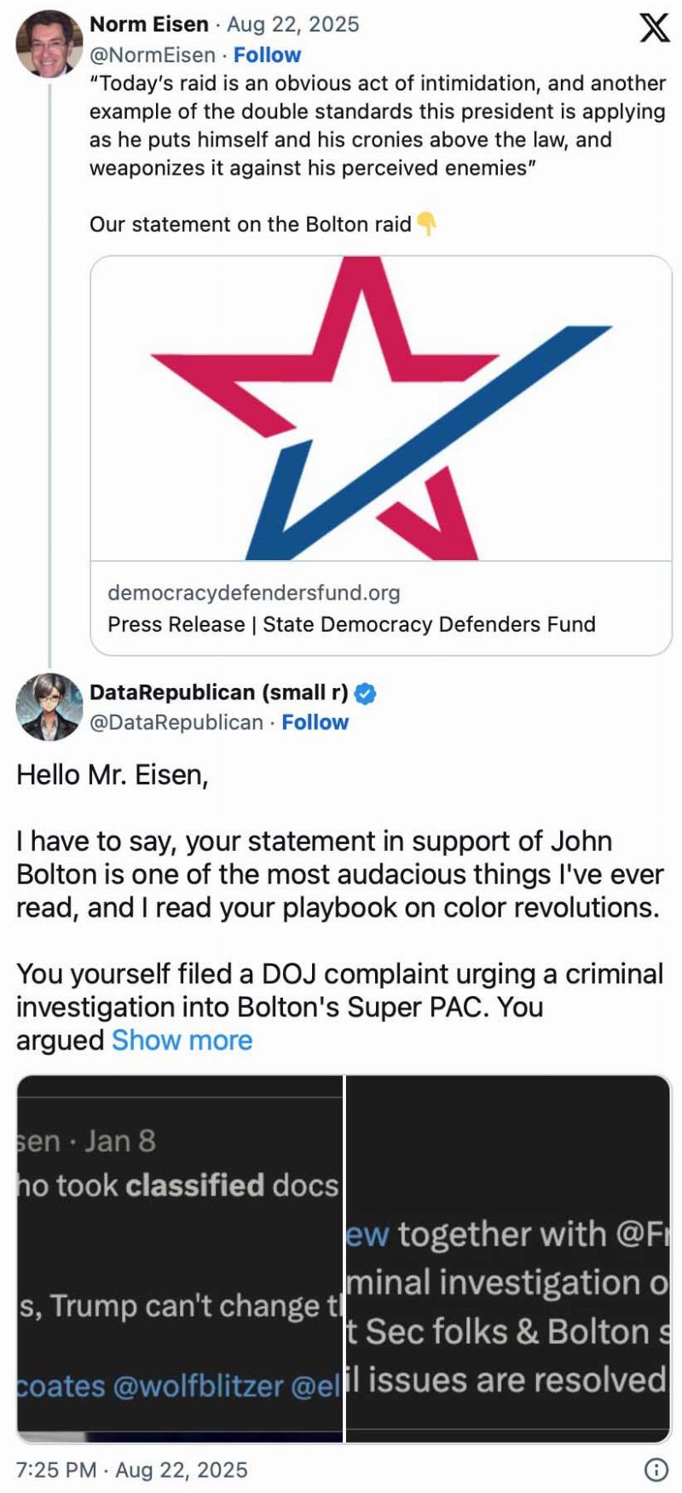The width and height of the screenshot is (682, 1493).
Task: Click the blue verified badge
Action: pos(365,693)
